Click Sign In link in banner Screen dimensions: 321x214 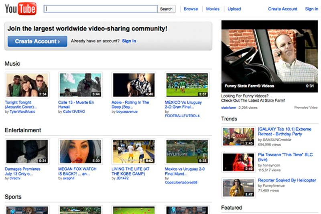click(x=129, y=41)
